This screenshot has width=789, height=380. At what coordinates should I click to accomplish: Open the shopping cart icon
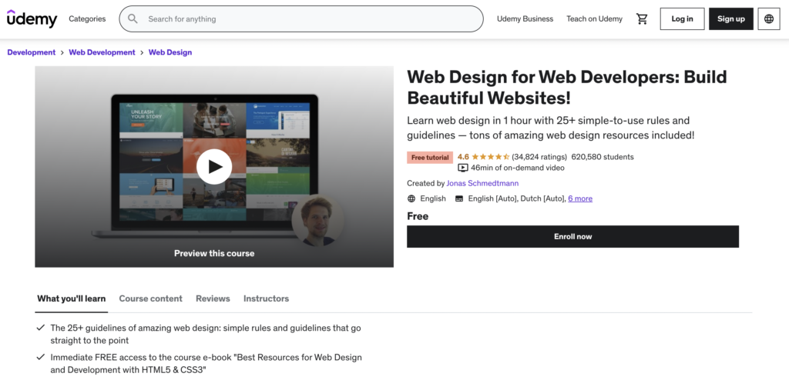coord(642,18)
